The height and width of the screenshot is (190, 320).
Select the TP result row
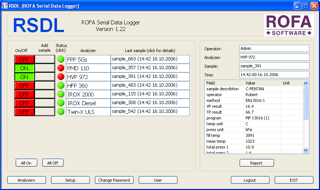254,112
